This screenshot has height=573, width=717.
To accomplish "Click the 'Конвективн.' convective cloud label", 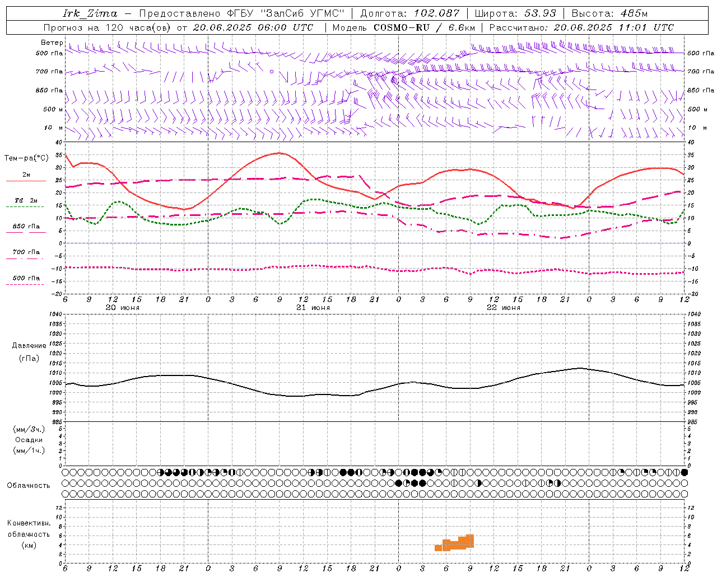I will pos(29,523).
